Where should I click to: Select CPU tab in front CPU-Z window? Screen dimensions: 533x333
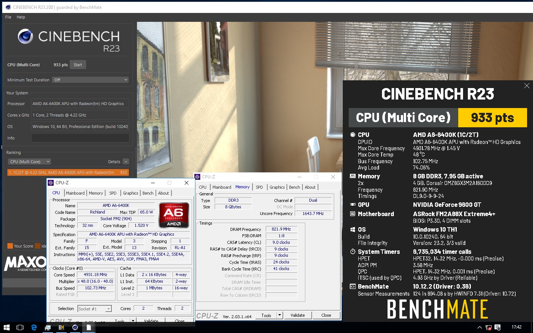(56, 193)
